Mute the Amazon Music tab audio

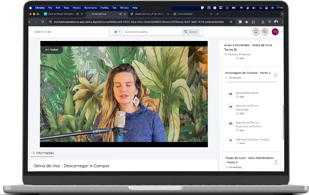click(x=77, y=14)
